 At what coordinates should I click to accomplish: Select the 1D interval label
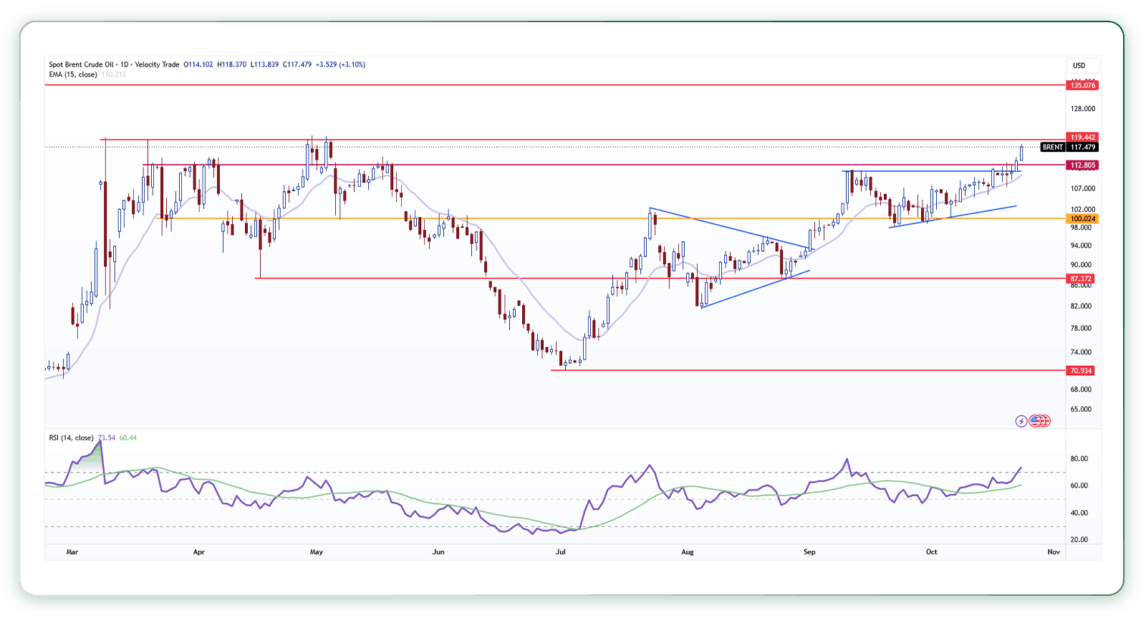click(125, 64)
